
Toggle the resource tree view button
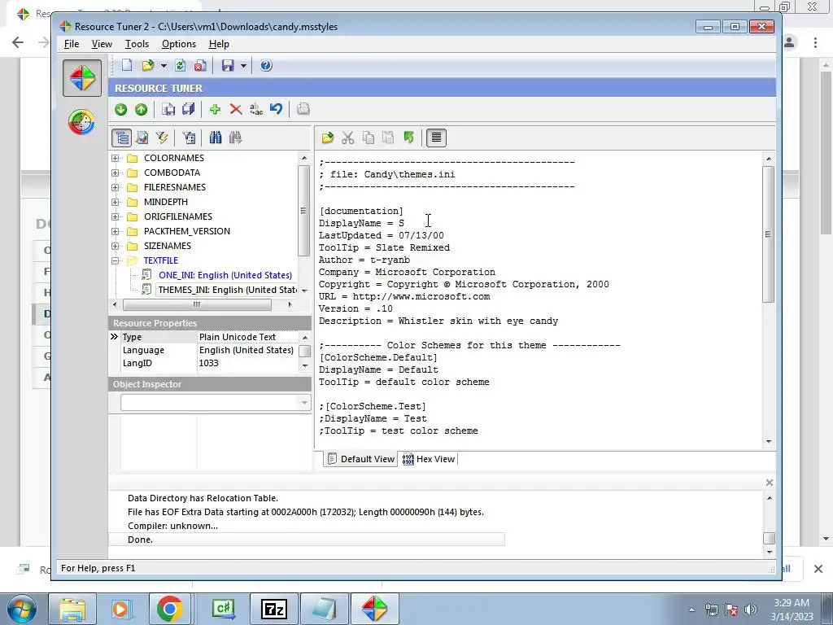coord(122,138)
